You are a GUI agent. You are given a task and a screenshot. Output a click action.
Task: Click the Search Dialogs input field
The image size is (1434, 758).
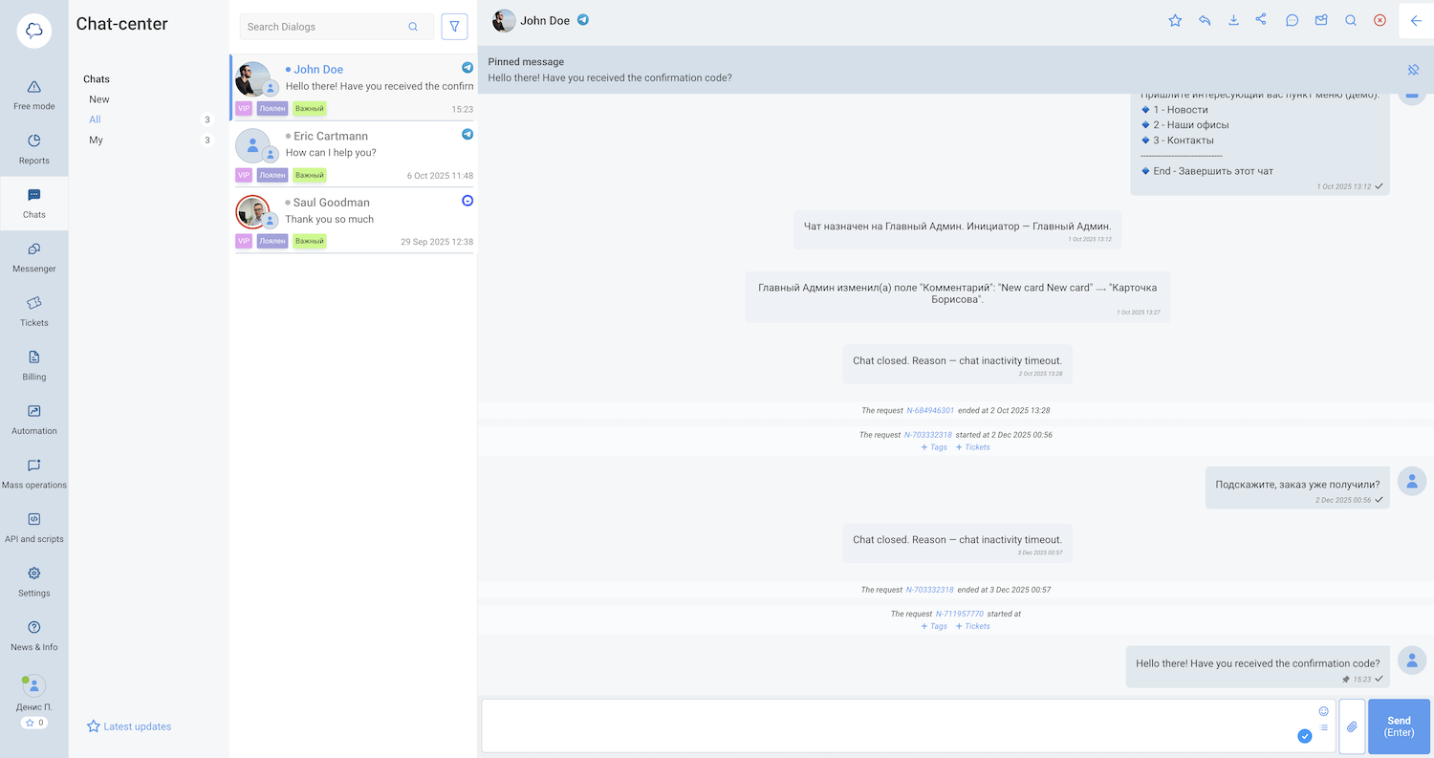pos(327,27)
